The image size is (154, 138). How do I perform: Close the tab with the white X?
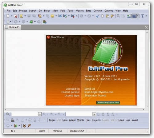pyautogui.click(x=146, y=27)
